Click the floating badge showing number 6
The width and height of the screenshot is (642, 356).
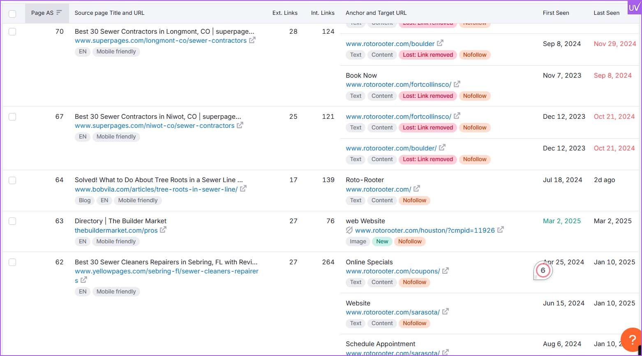543,270
